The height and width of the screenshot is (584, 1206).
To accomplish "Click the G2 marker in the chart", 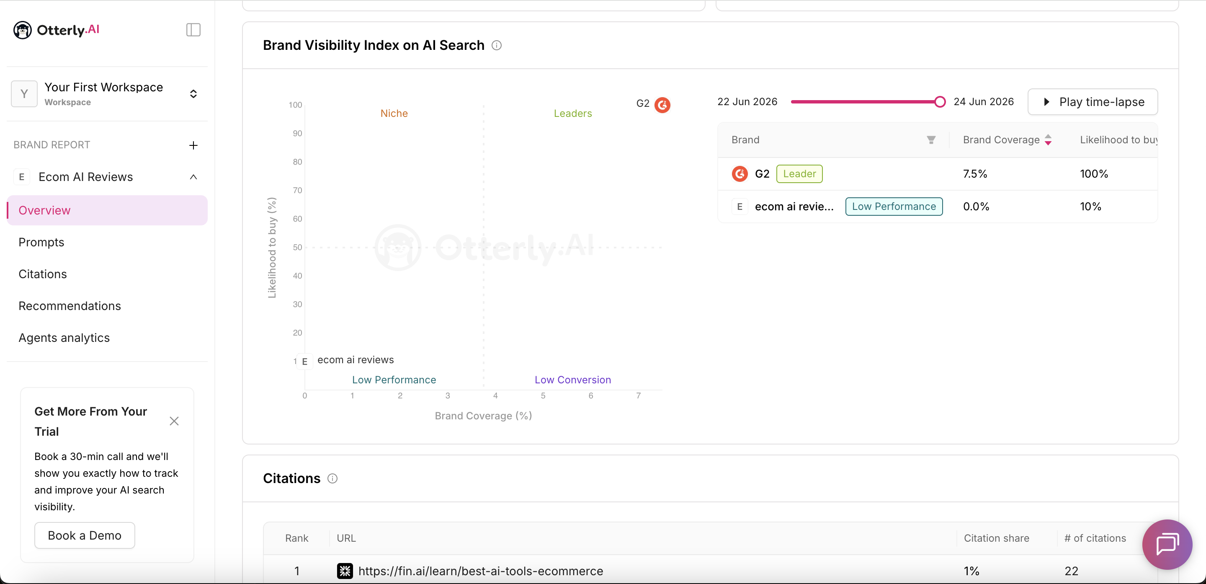I will point(662,105).
